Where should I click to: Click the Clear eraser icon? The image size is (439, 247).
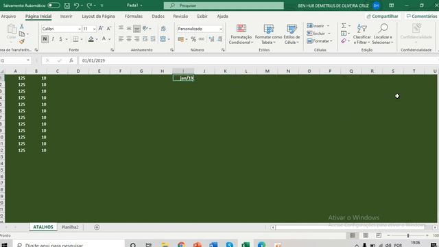coord(344,41)
